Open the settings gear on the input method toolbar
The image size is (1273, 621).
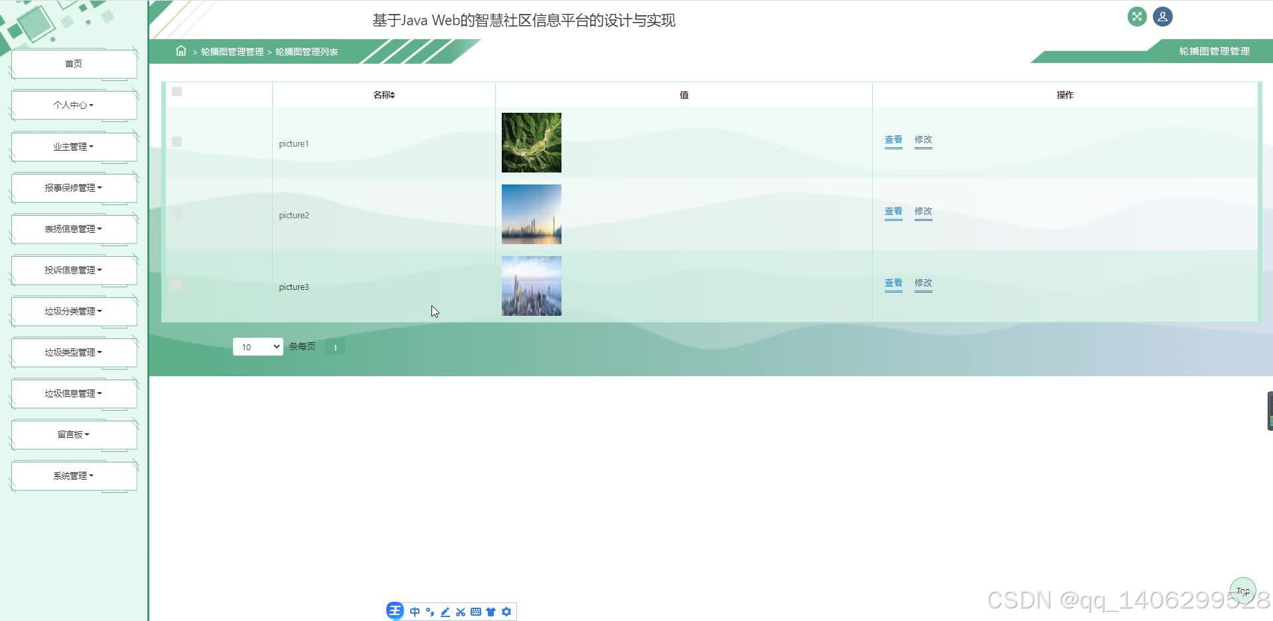tap(506, 611)
